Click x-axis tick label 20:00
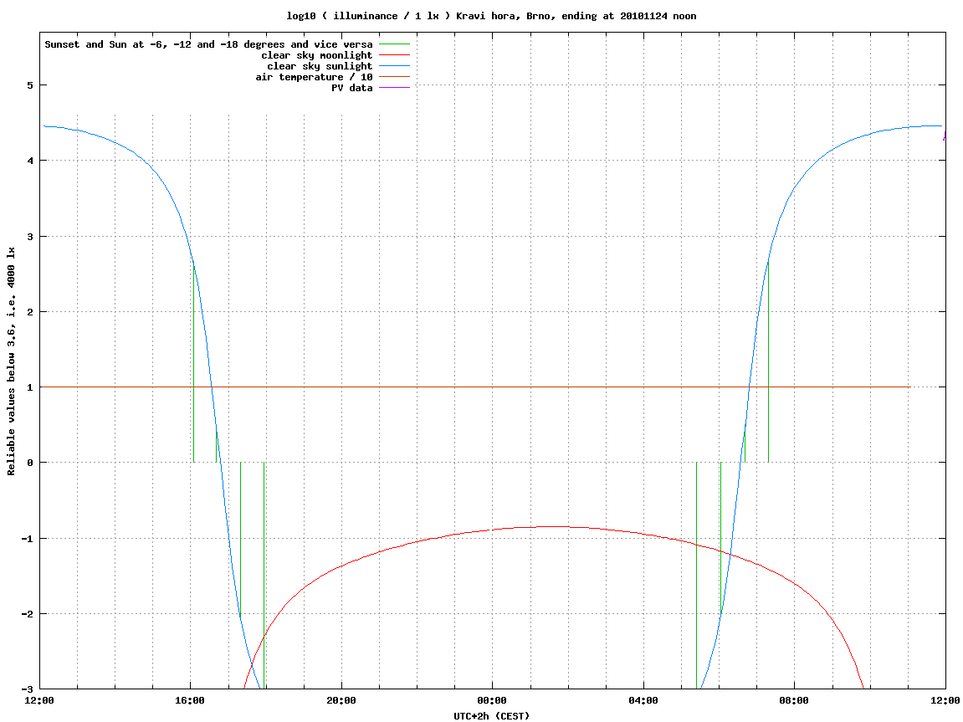 (x=341, y=700)
